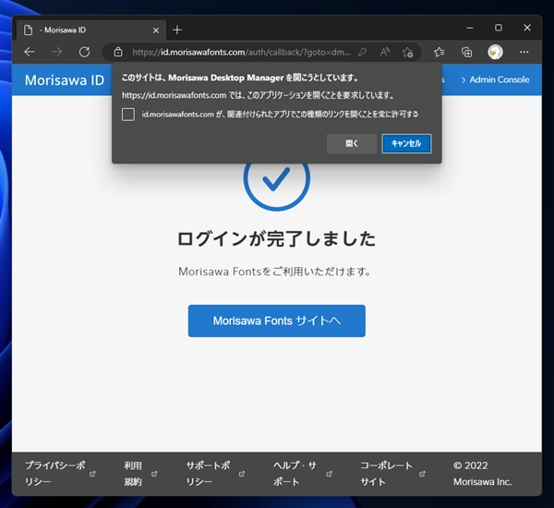
Task: Open saved passwords key icon in address bar
Action: coord(362,53)
